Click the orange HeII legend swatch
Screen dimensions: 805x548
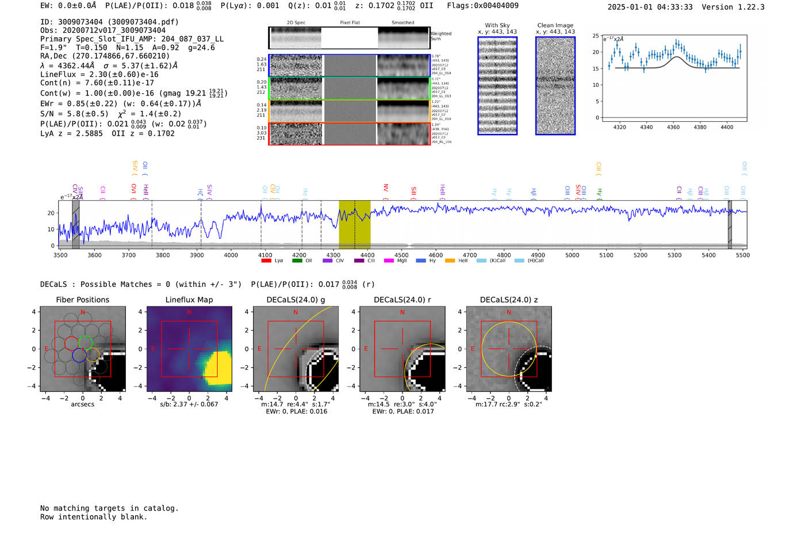pos(450,261)
